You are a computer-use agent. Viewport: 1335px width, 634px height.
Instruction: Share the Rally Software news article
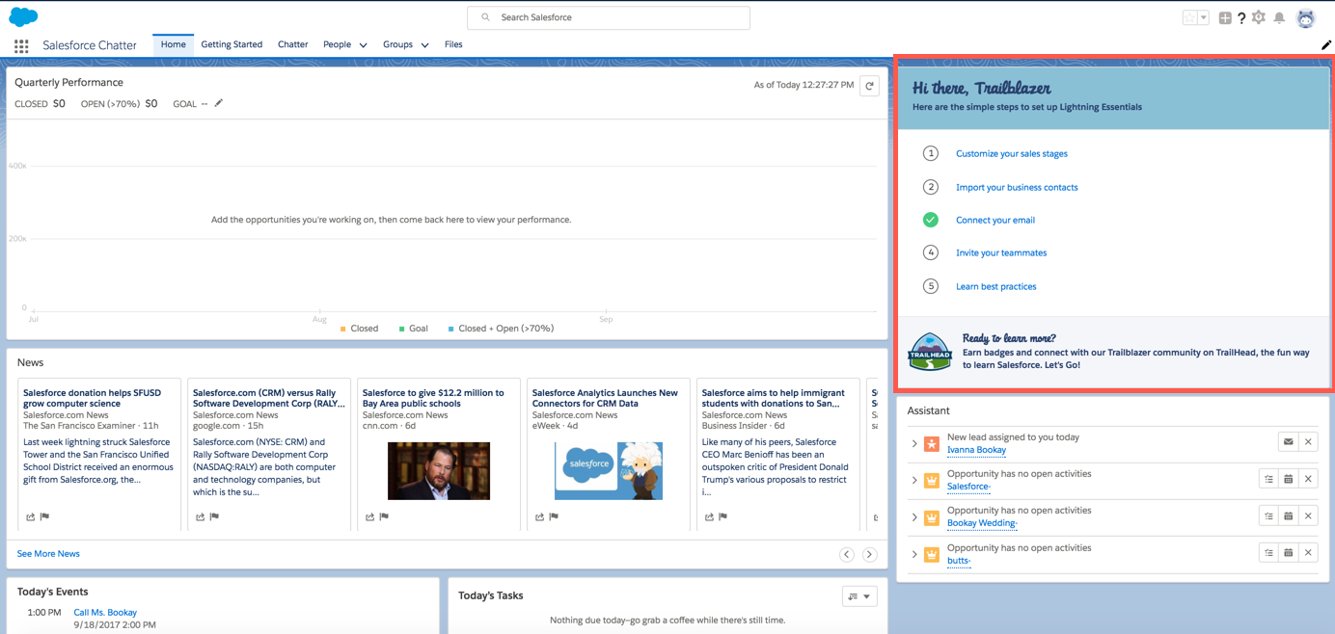(201, 517)
